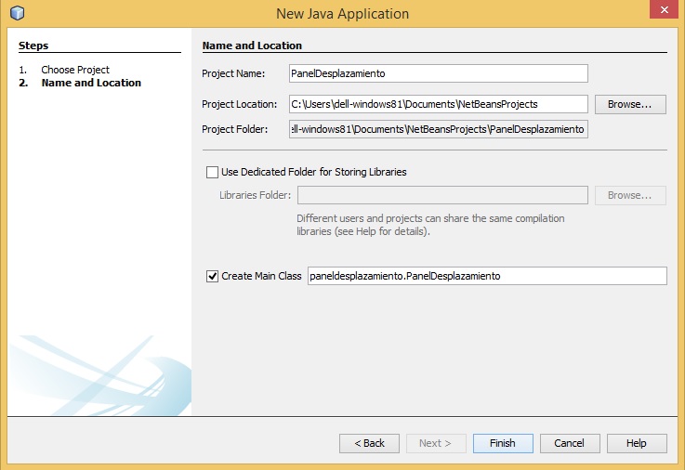The image size is (685, 470).
Task: Click the New Java Application title bar
Action: coord(342,14)
